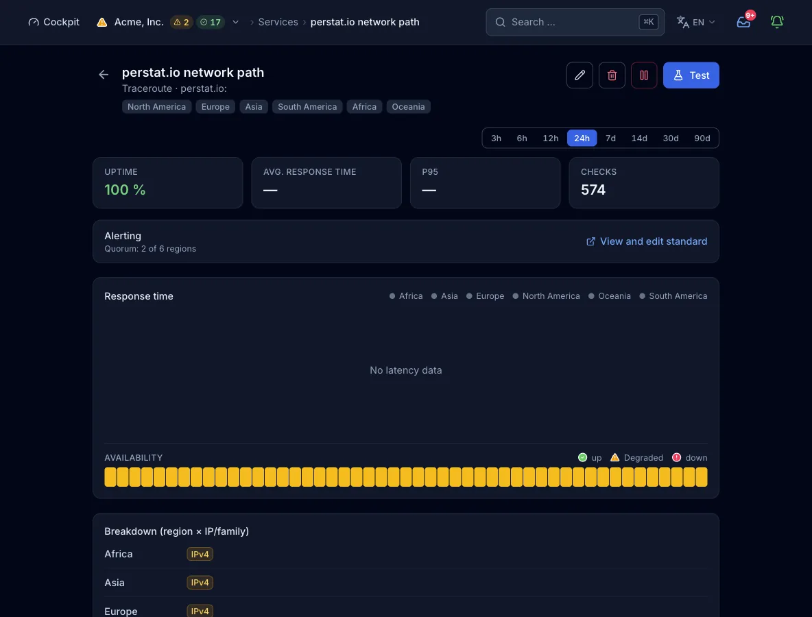The image size is (812, 617).
Task: Run the Test button
Action: point(691,75)
